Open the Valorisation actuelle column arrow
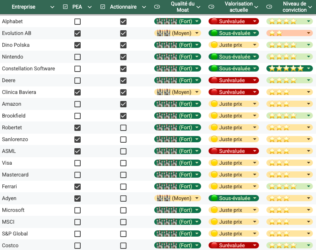Screen dimensions: 316x250 point(256,7)
